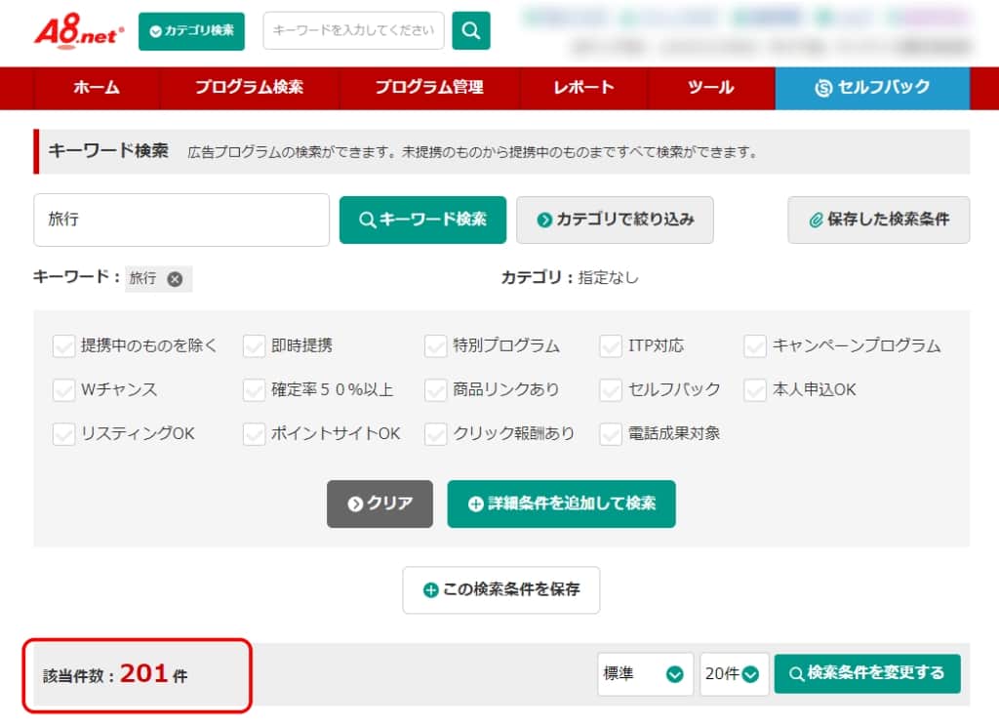Check the キャンペーンプログラム checkbox
Screen dimensions: 999x726
pos(755,346)
